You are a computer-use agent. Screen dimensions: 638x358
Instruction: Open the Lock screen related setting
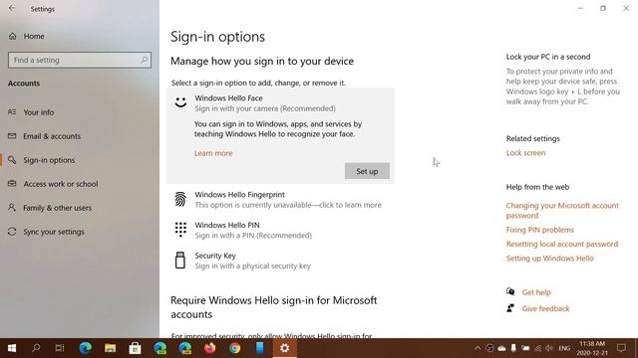[525, 153]
